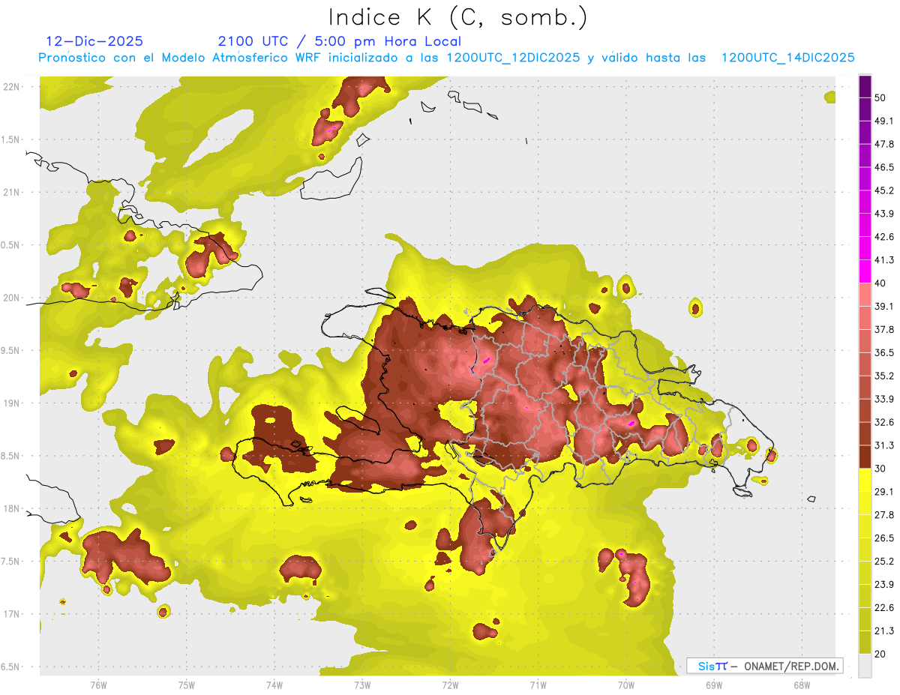900x695 pixels.
Task: Click the "29.1" color scale value
Action: (x=884, y=492)
